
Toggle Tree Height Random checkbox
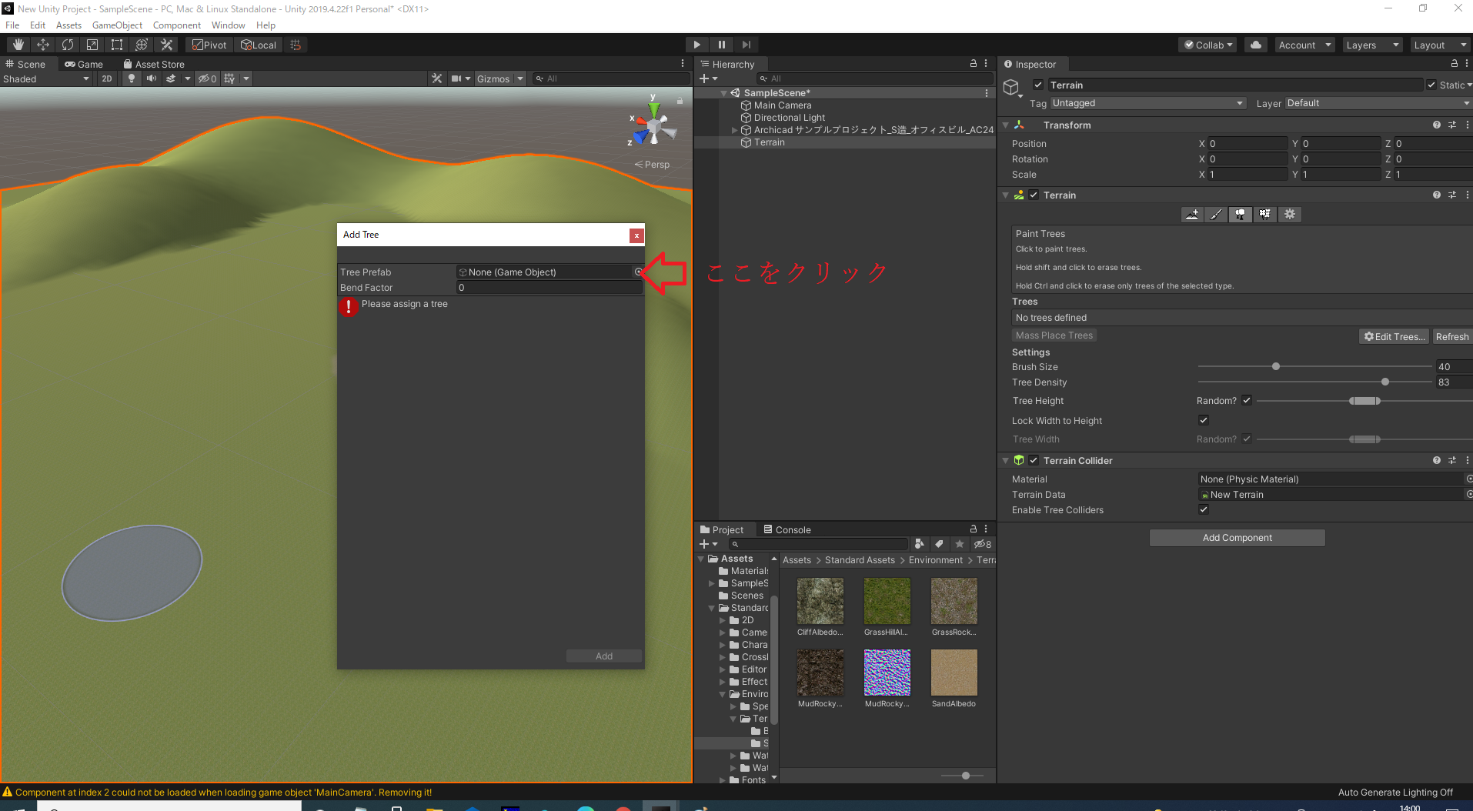(x=1247, y=400)
